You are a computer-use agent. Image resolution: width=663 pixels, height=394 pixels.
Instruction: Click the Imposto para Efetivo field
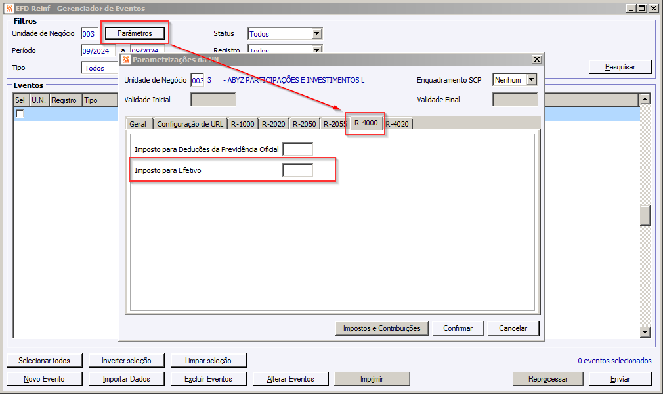tap(297, 170)
